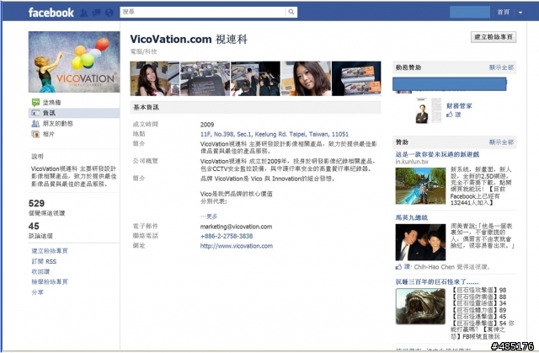Click sidebar 建立粉絲專頁 link

click(50, 251)
